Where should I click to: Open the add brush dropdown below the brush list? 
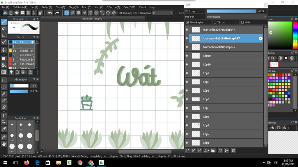(x=24, y=72)
